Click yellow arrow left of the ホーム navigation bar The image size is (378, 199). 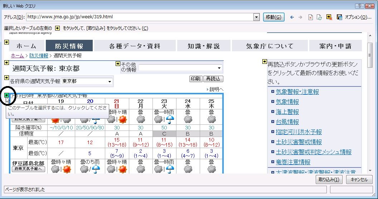[x=6, y=42]
